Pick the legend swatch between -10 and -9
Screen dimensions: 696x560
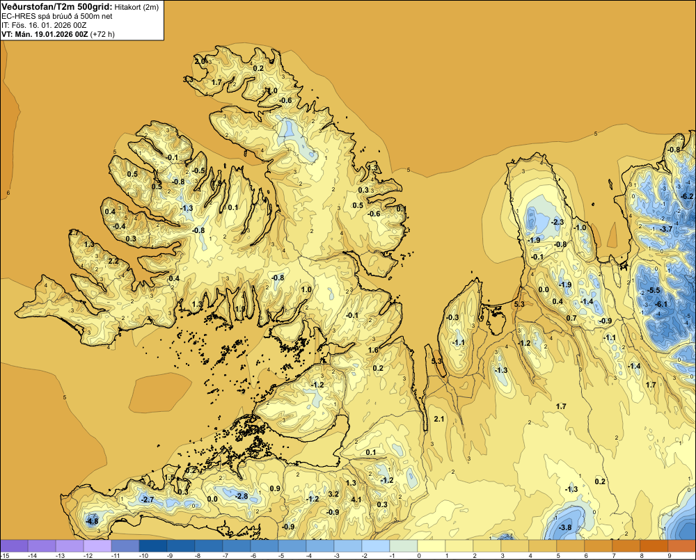(x=153, y=545)
